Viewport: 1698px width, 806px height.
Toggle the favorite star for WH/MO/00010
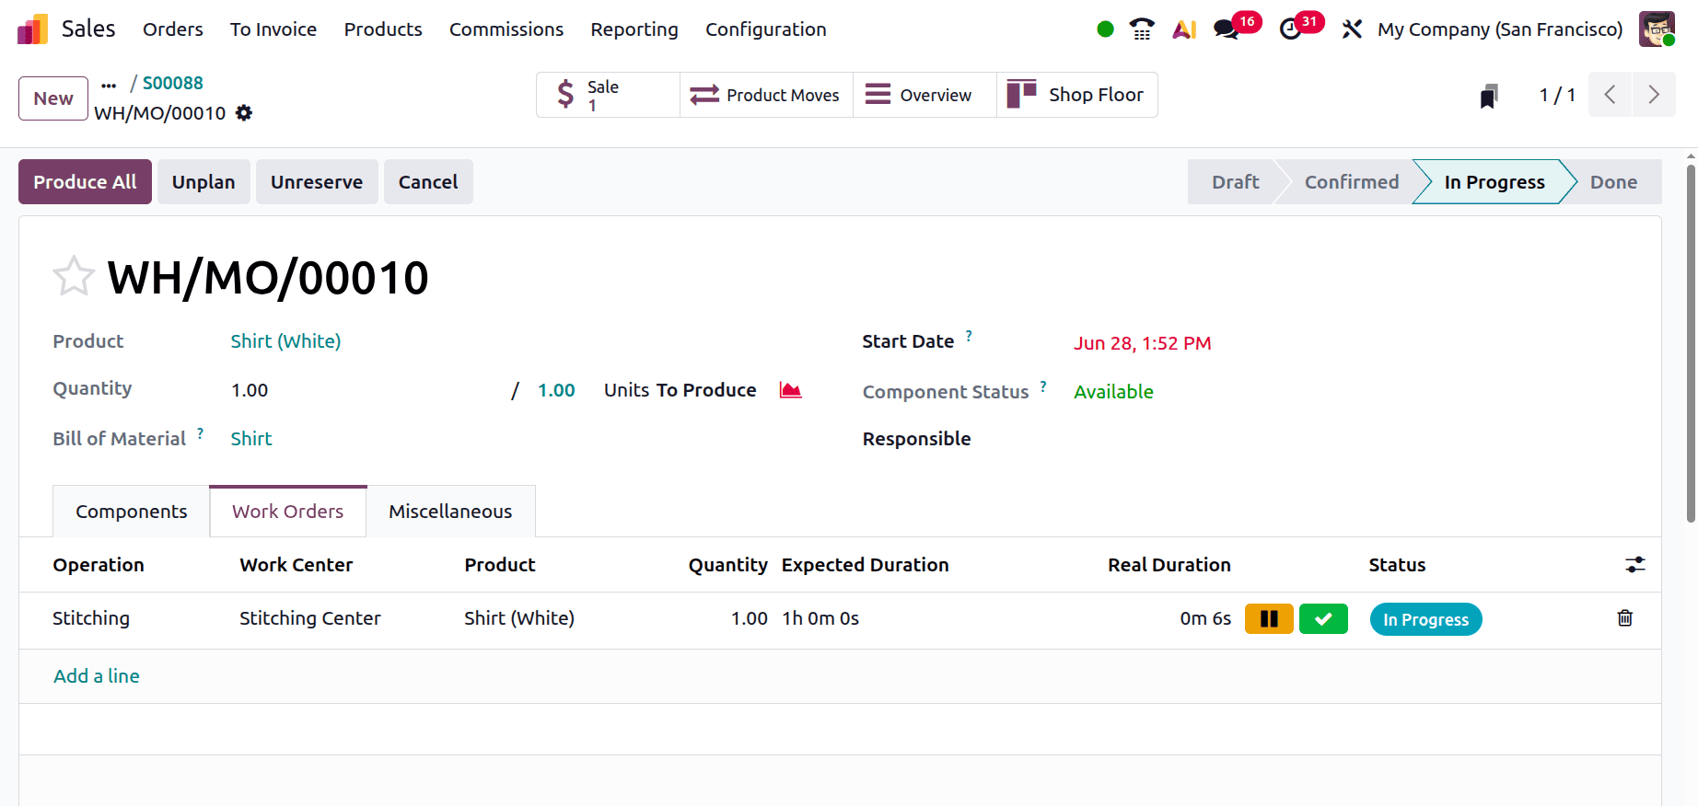coord(74,276)
